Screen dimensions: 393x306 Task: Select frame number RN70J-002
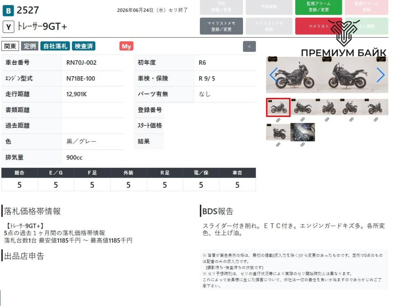pyautogui.click(x=82, y=63)
